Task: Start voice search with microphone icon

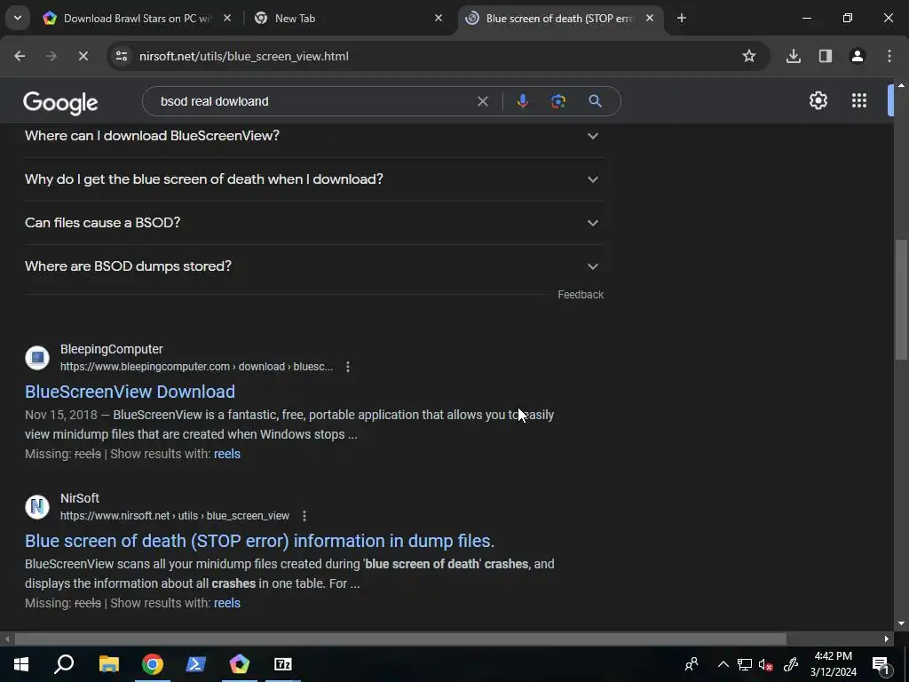Action: (522, 101)
